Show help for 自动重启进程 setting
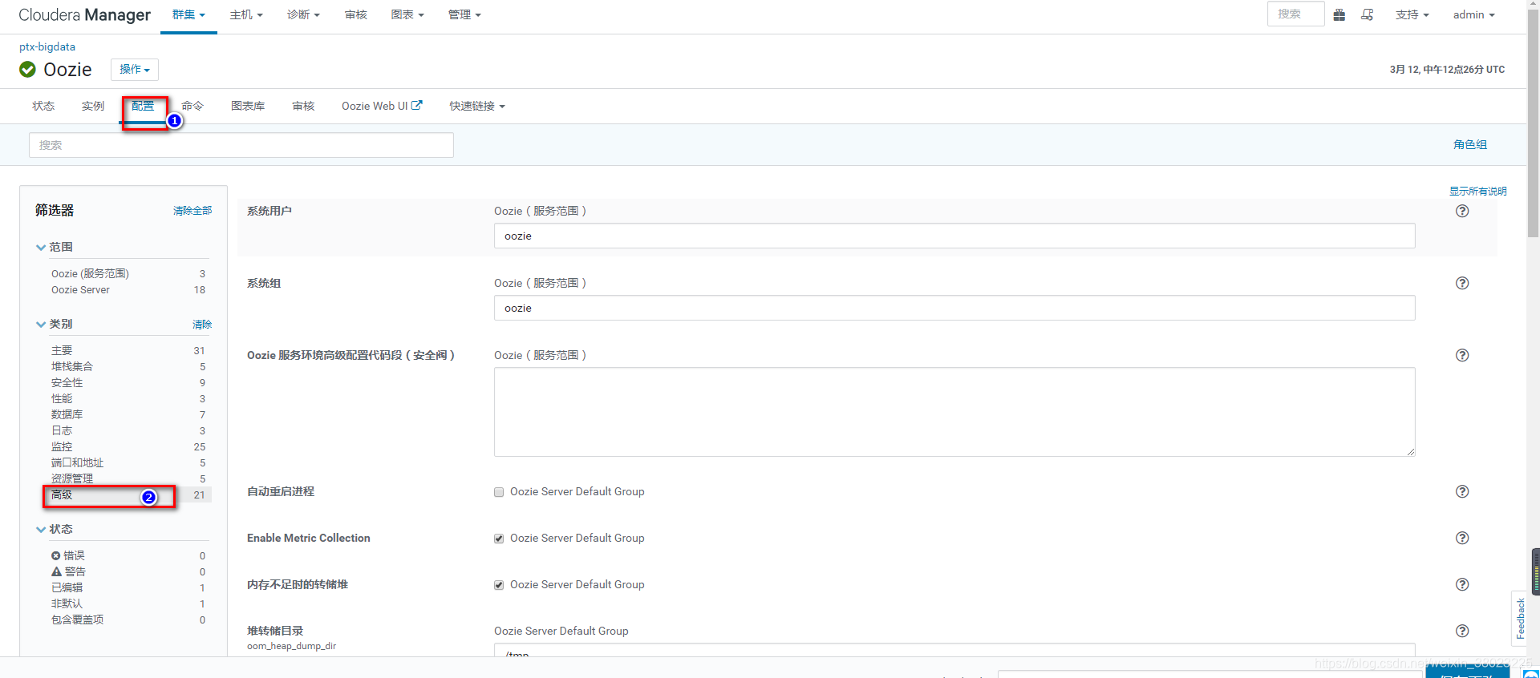1540x678 pixels. 1462,491
